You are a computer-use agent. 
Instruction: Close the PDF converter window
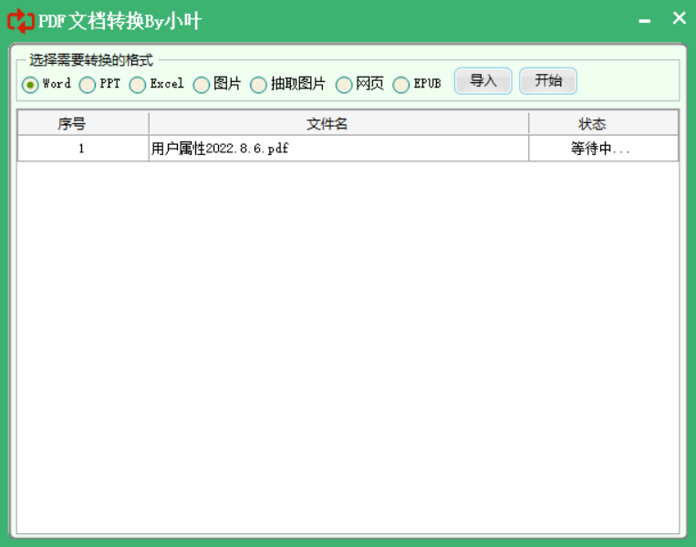tap(679, 18)
